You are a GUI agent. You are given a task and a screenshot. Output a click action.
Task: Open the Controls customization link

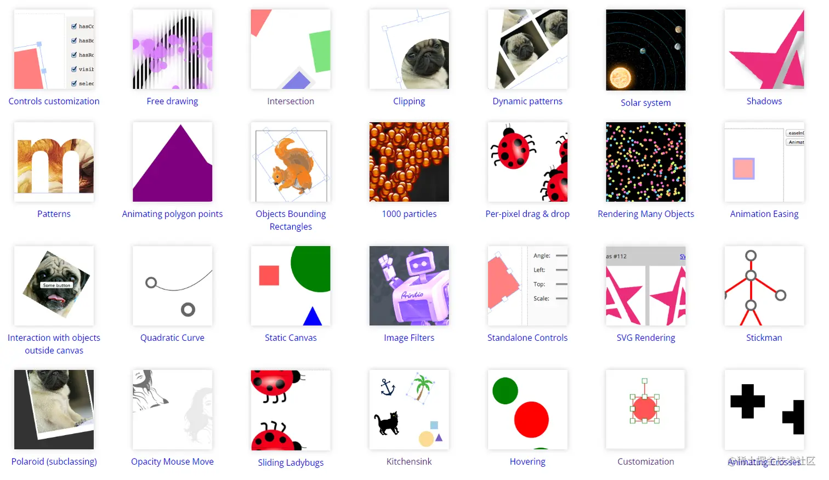(x=54, y=101)
